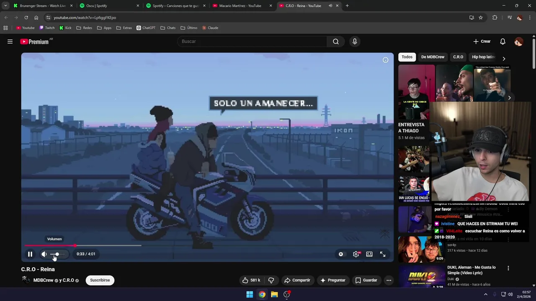
Task: Open the tab search dropdown
Action: tap(5, 6)
